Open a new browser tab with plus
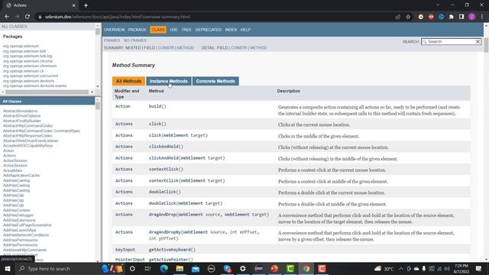489x275 pixels. tap(86, 5)
